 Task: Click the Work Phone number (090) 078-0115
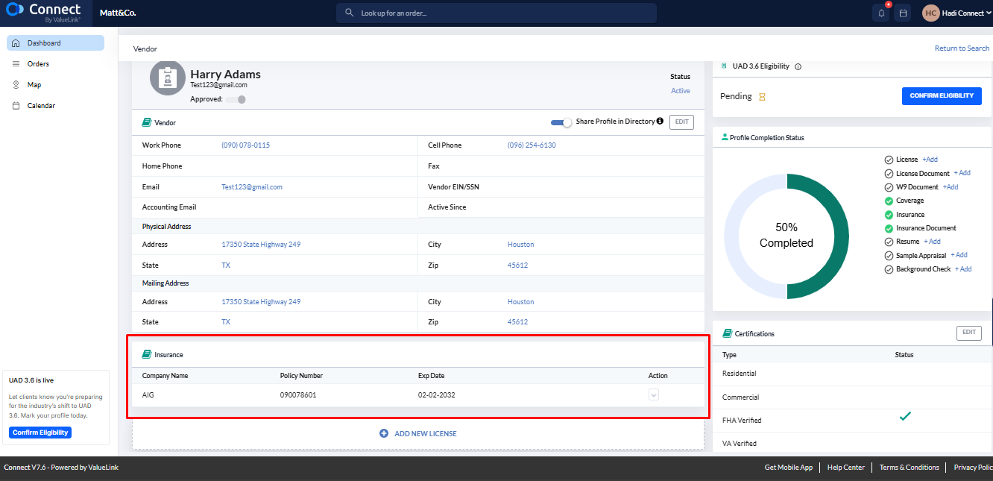pyautogui.click(x=245, y=145)
